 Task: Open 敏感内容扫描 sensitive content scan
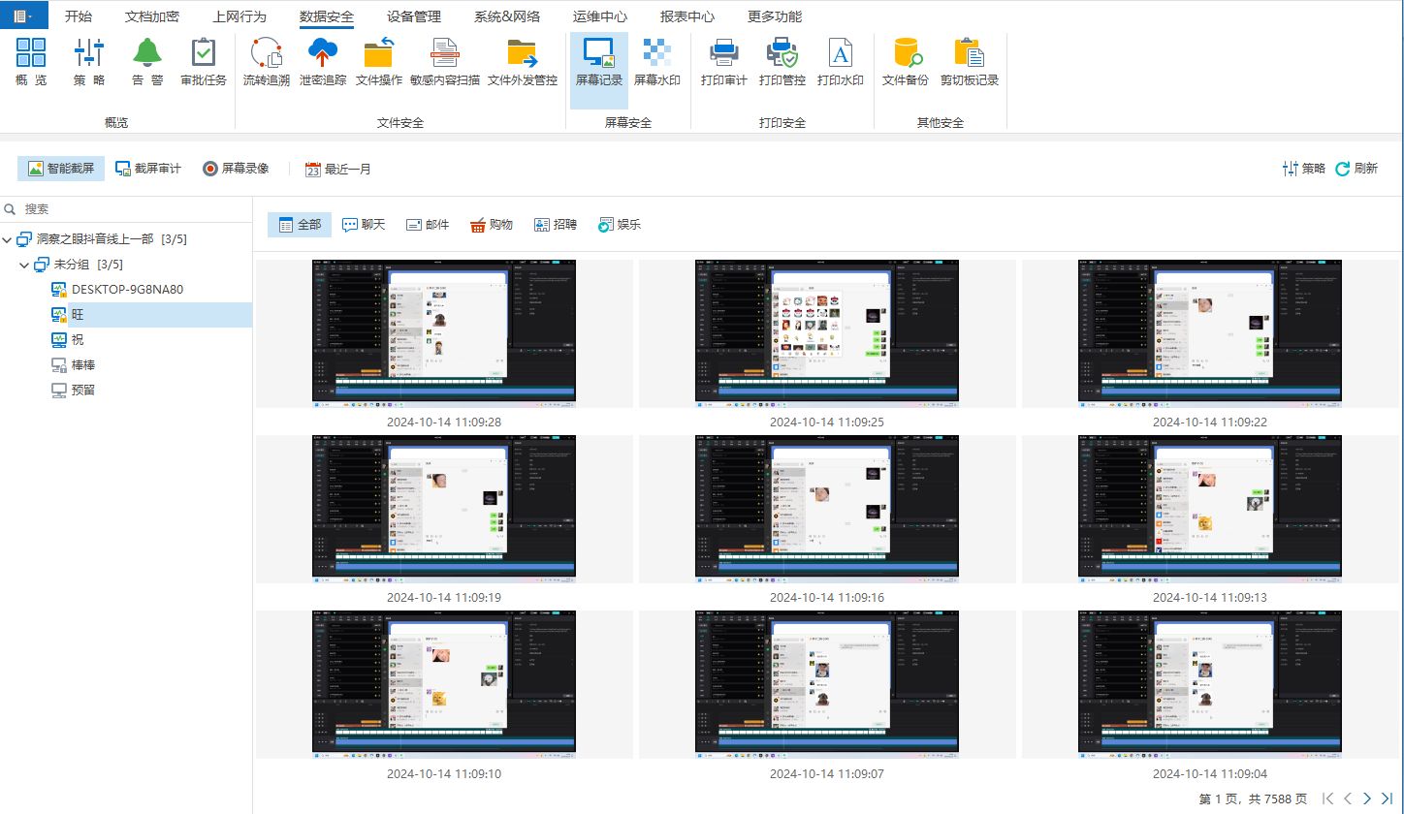pyautogui.click(x=445, y=64)
